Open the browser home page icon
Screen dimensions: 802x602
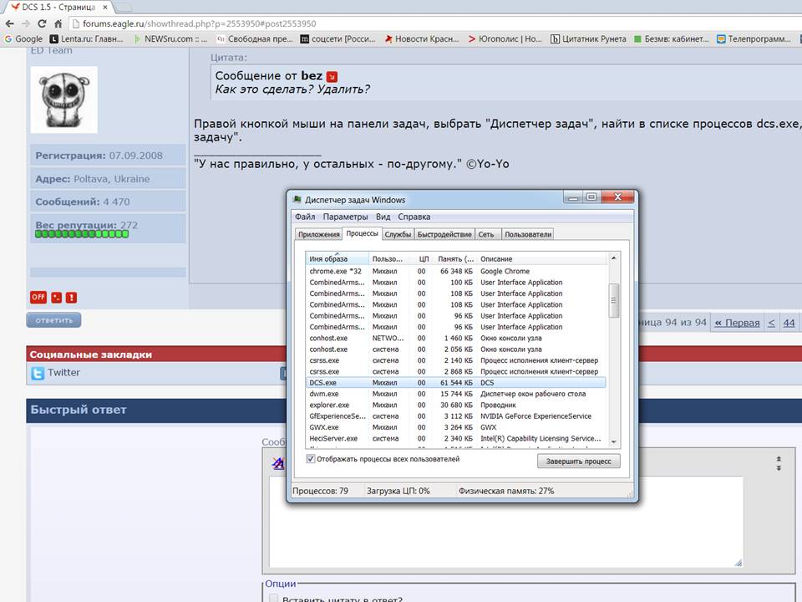pyautogui.click(x=58, y=23)
